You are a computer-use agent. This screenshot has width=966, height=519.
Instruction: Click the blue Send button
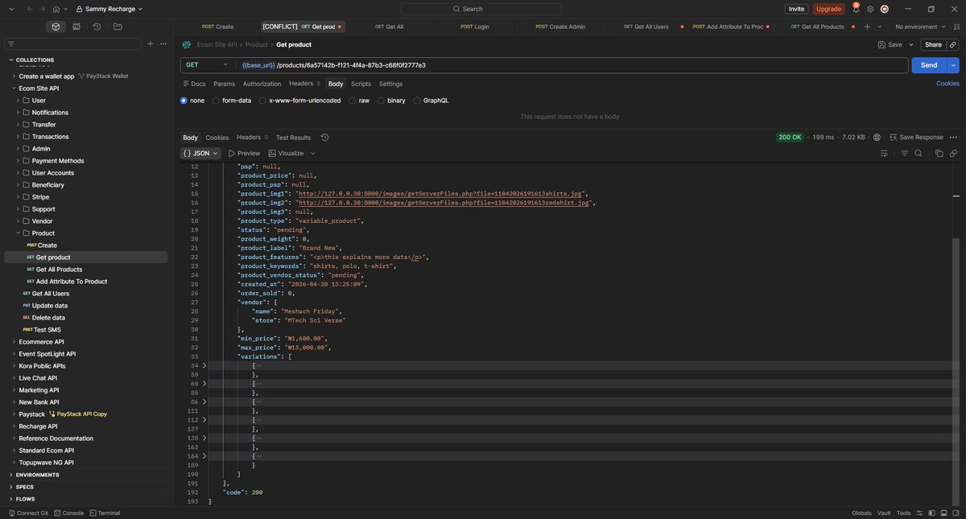tap(929, 65)
